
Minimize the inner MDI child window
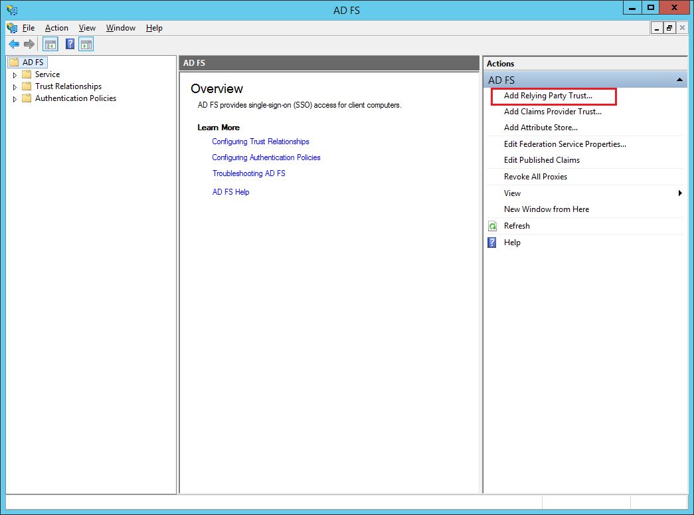(657, 28)
